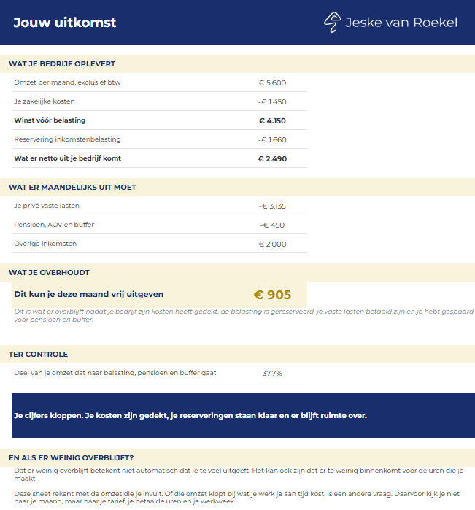Select the Jouw uitkomst title
The height and width of the screenshot is (510, 475).
click(x=64, y=23)
